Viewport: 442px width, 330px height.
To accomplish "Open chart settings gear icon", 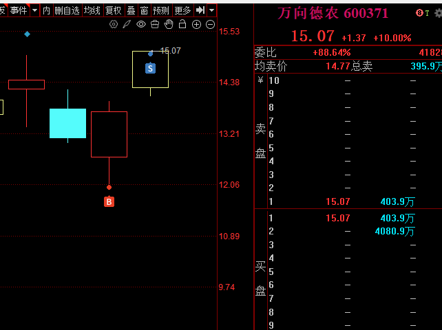I will click(x=114, y=24).
